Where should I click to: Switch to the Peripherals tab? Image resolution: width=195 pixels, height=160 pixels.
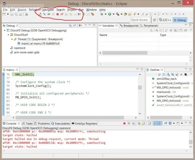[x=149, y=26]
